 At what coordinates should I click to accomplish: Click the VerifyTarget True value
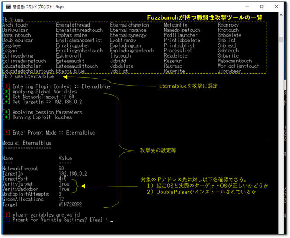pos(64,183)
